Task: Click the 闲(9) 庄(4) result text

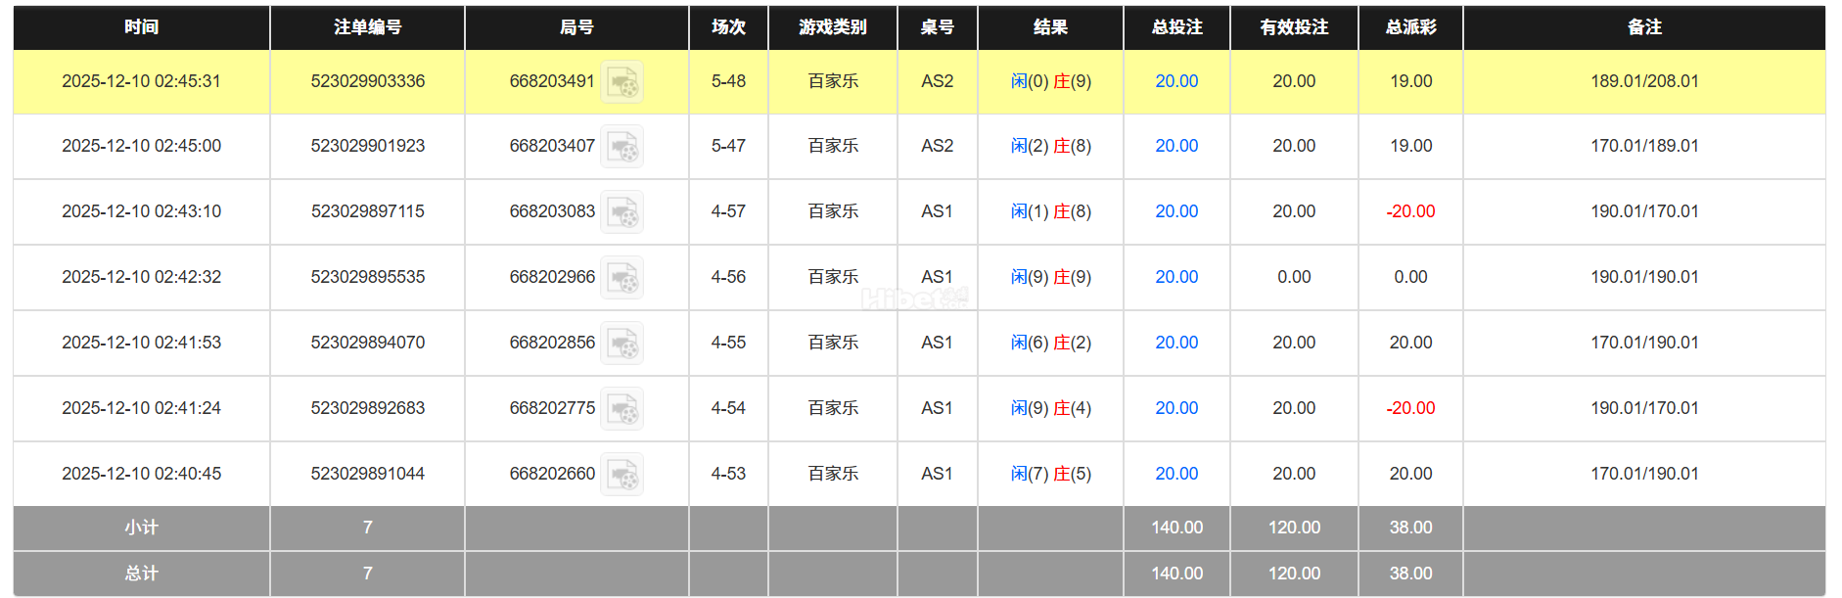Action: (x=1050, y=408)
